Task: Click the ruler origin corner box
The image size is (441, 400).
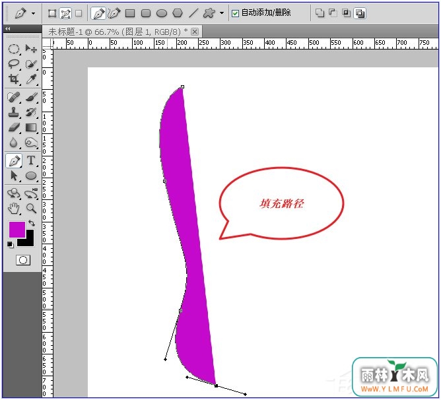Action: [48, 44]
